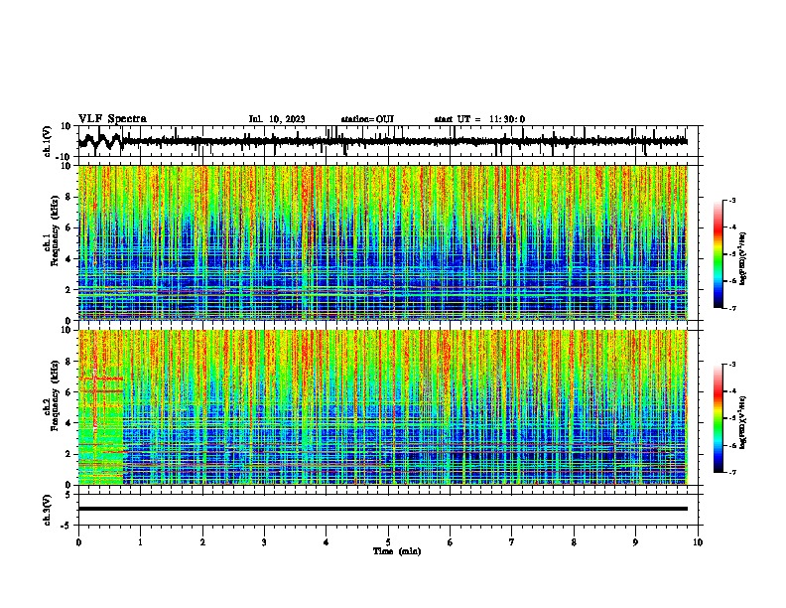Click the ch.1 frequency spectrogram plot
The width and height of the screenshot is (786, 608).
(383, 242)
